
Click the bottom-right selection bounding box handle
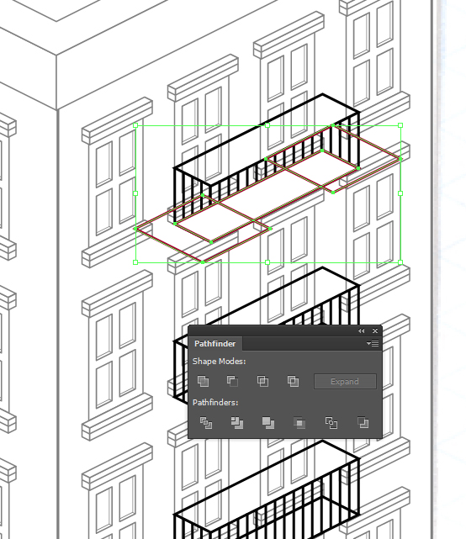click(400, 262)
